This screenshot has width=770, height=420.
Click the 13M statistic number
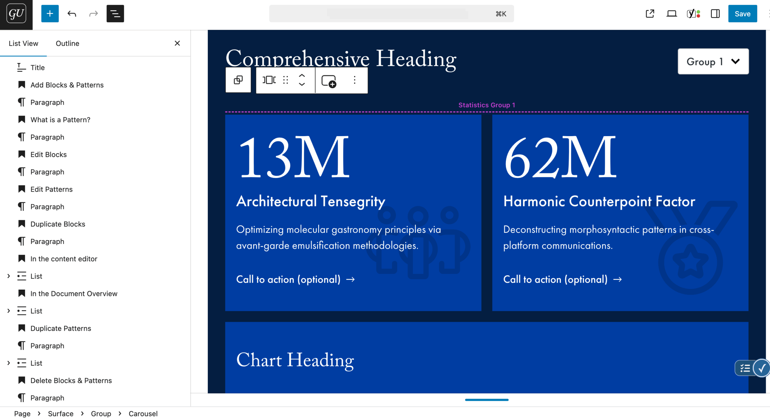click(x=294, y=157)
